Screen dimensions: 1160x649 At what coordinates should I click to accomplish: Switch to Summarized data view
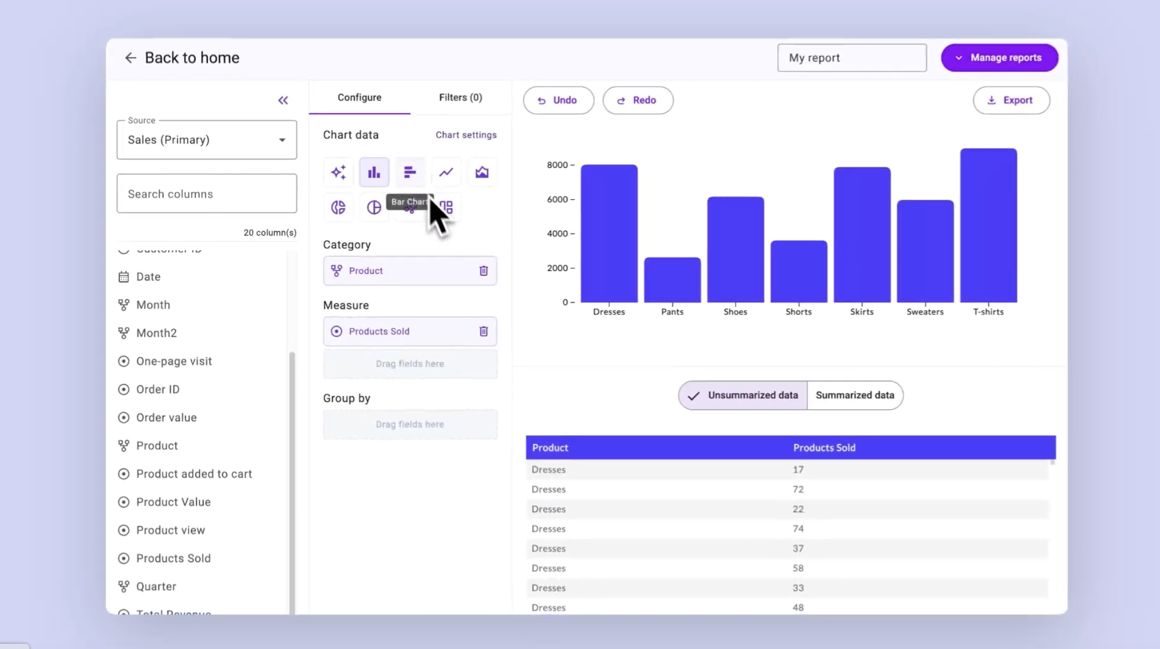(854, 395)
